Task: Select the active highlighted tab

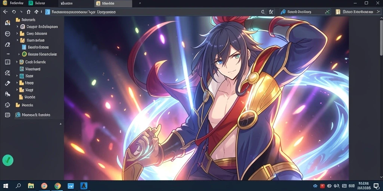Action: pyautogui.click(x=113, y=3)
